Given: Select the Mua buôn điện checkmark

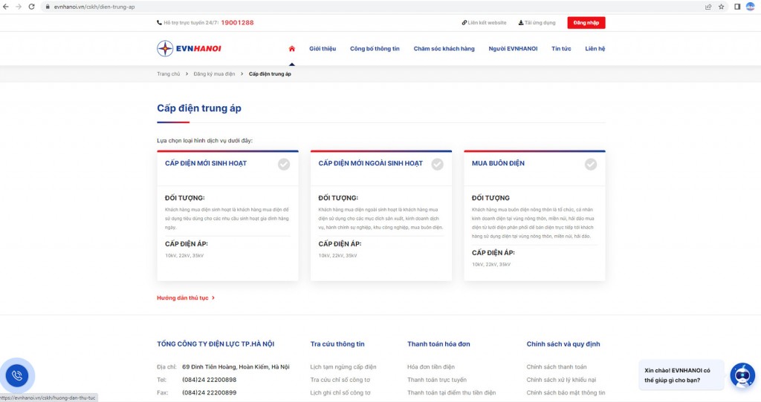Looking at the screenshot, I should click(x=591, y=164).
